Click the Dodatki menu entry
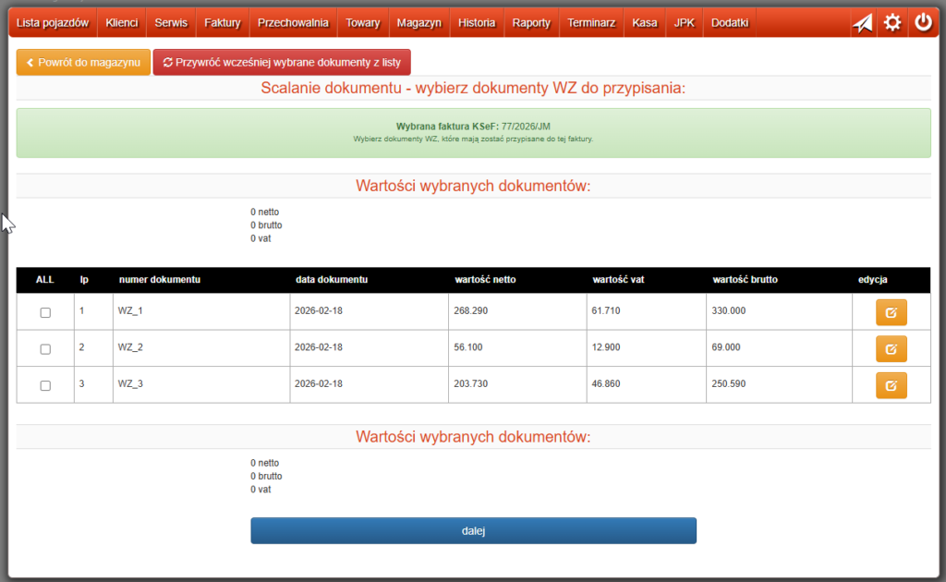This screenshot has width=946, height=582. pyautogui.click(x=730, y=22)
